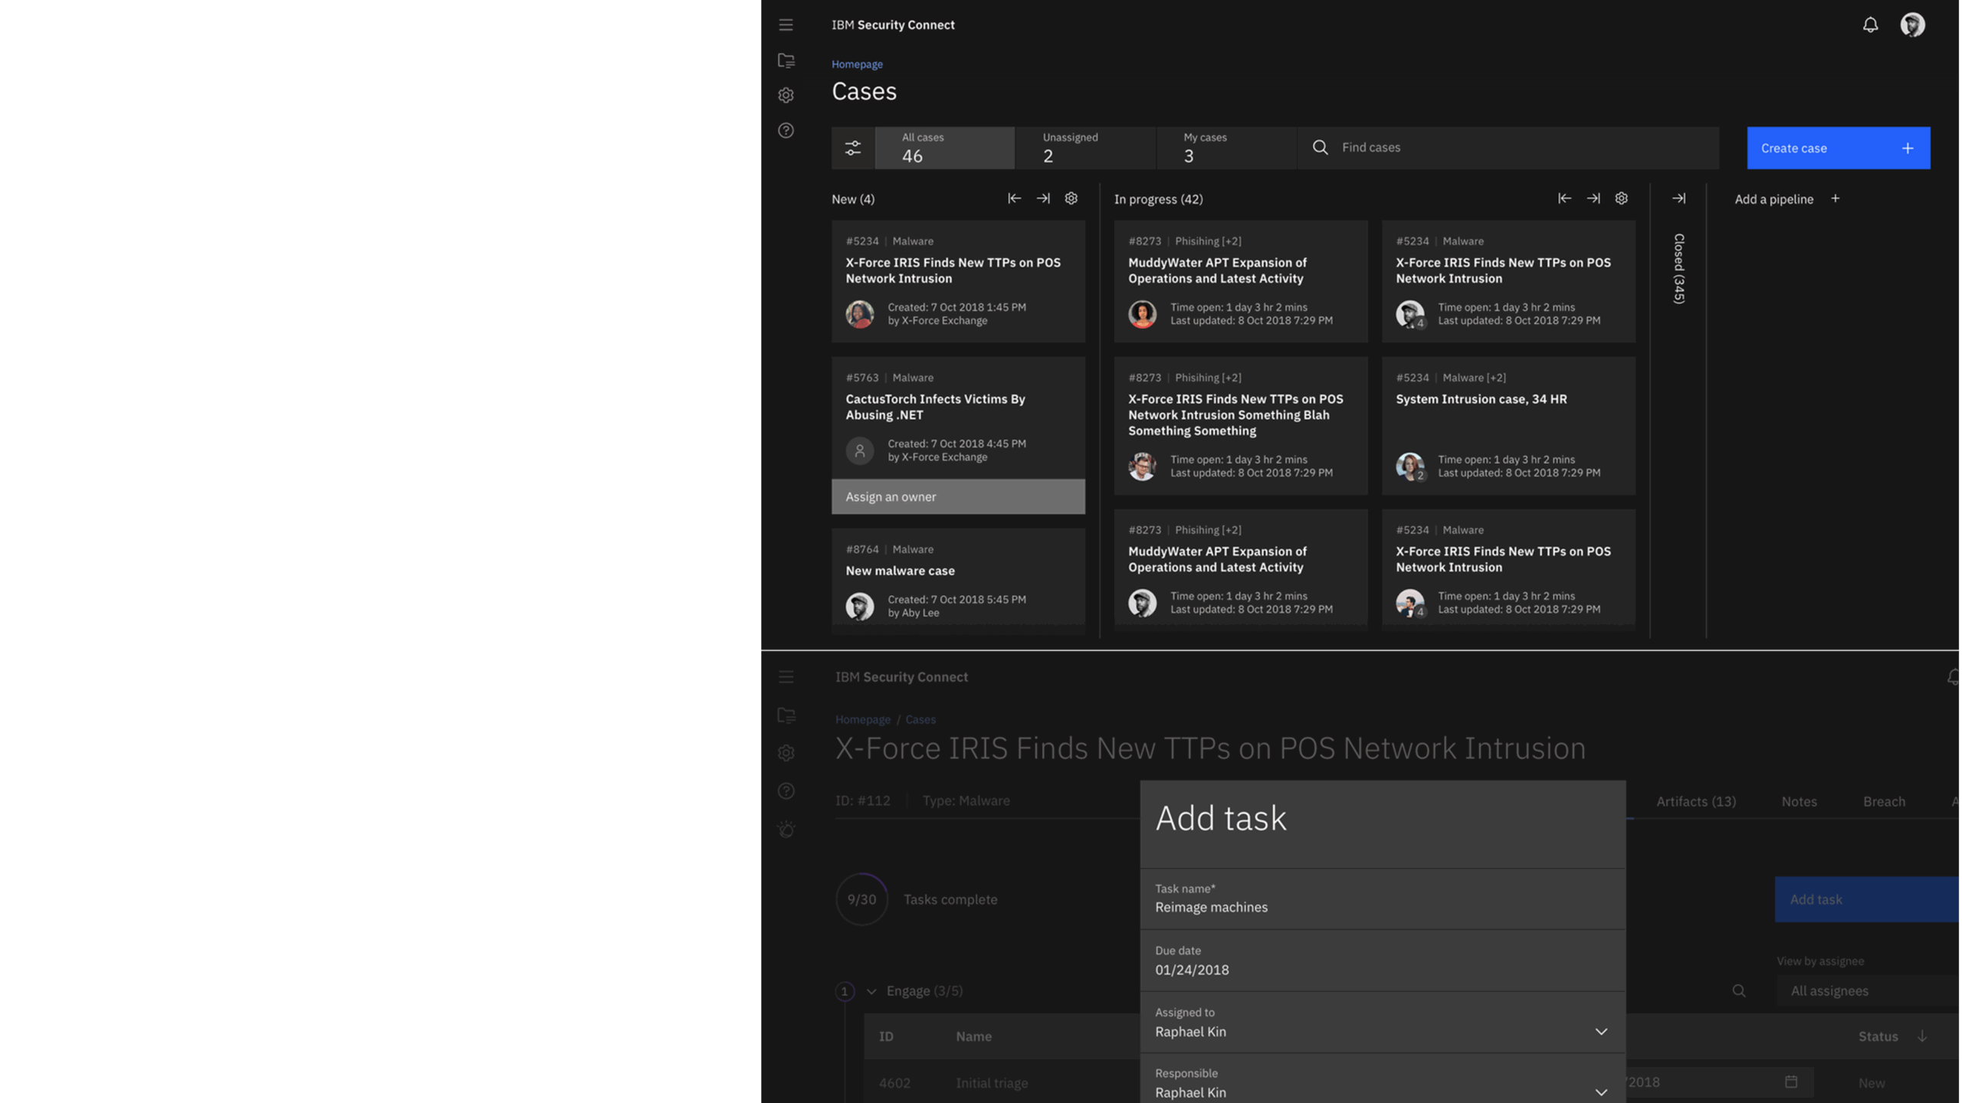
Task: Open the Assigned to dropdown
Action: point(1382,1023)
